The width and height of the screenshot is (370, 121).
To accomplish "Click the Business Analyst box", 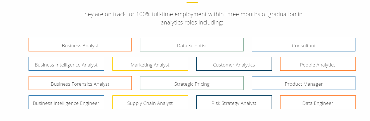I will pyautogui.click(x=80, y=45).
